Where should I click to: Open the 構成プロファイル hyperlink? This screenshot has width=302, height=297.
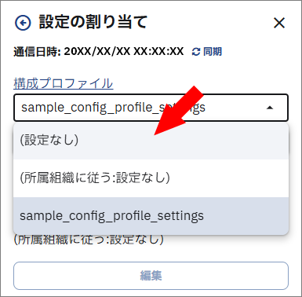pyautogui.click(x=64, y=83)
